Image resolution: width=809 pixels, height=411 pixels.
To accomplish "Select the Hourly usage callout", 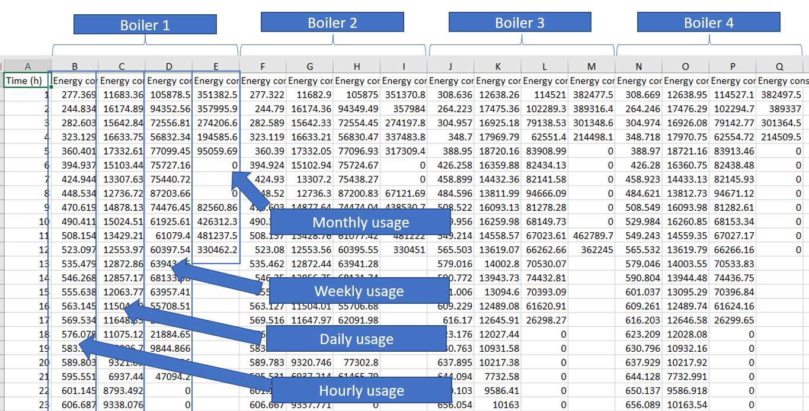I will pyautogui.click(x=361, y=390).
